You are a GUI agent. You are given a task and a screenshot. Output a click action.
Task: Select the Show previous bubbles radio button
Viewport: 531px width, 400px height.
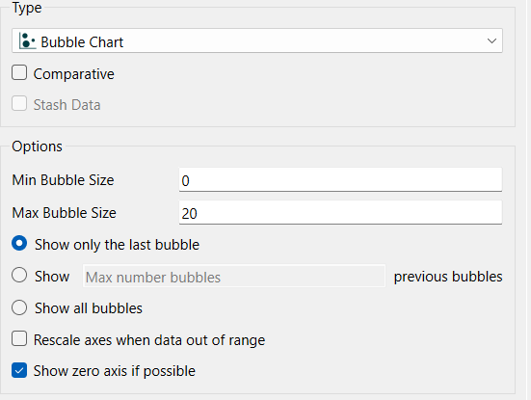pyautogui.click(x=19, y=275)
